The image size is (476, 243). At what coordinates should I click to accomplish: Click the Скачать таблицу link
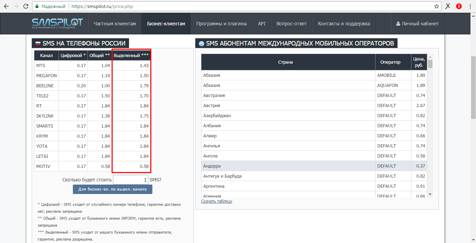(217, 201)
